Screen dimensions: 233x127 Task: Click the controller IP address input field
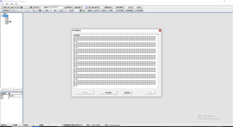[56, 7]
